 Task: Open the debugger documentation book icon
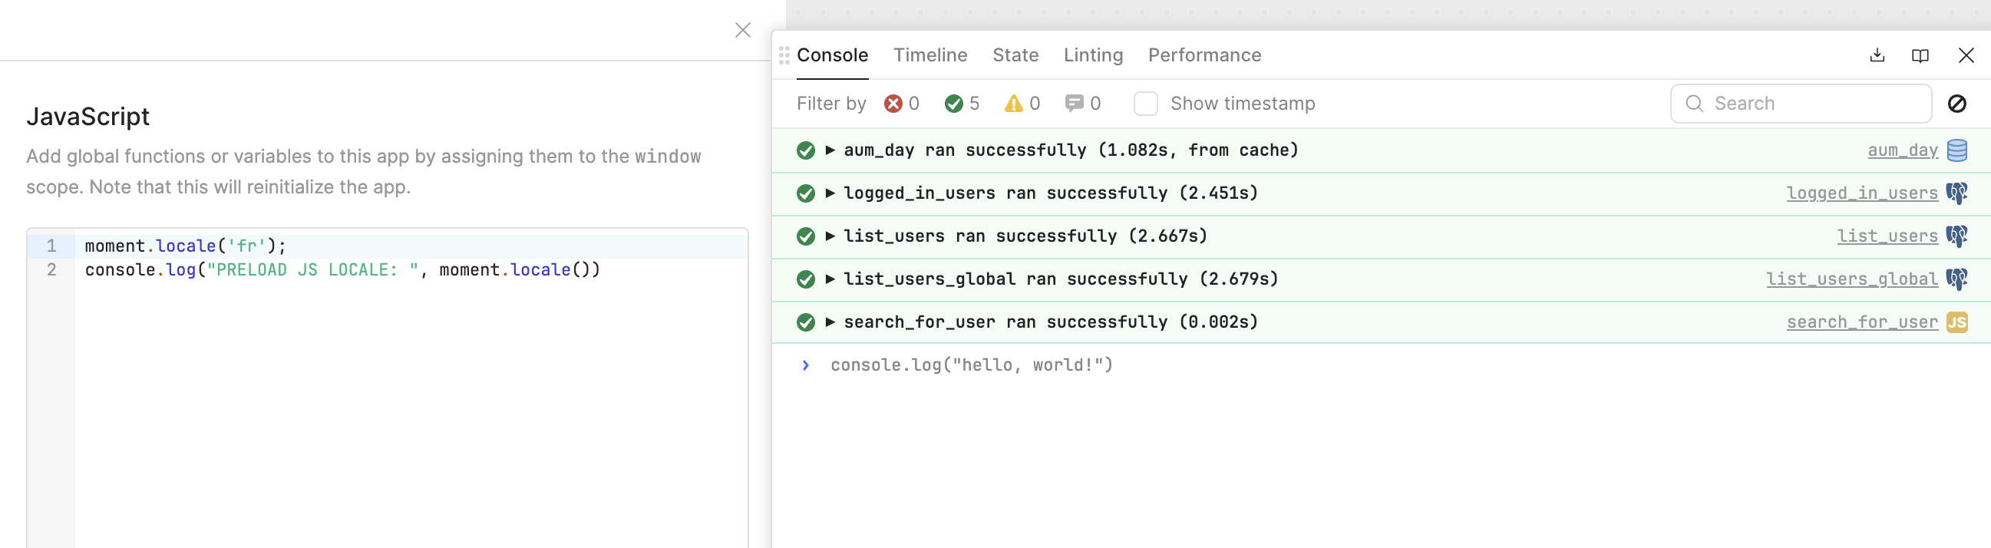[x=1920, y=56]
